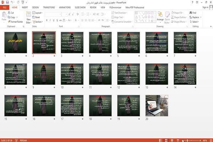Click the Format Painter tool
The width and height of the screenshot is (213, 142).
[x=15, y=22]
